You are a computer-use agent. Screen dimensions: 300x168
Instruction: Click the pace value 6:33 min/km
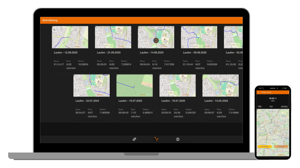pyautogui.click(x=71, y=66)
